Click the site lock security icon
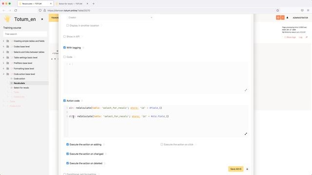This screenshot has width=312, height=175. [x=44, y=10]
